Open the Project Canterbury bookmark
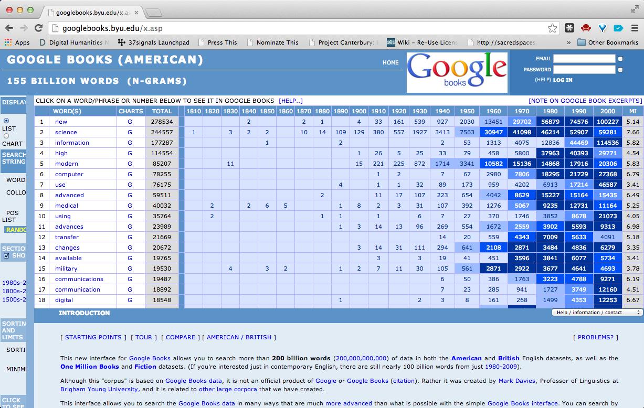The height and width of the screenshot is (408, 644). (343, 42)
